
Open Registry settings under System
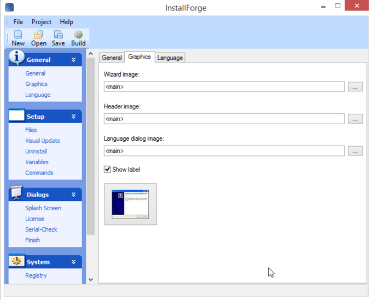[x=36, y=275]
